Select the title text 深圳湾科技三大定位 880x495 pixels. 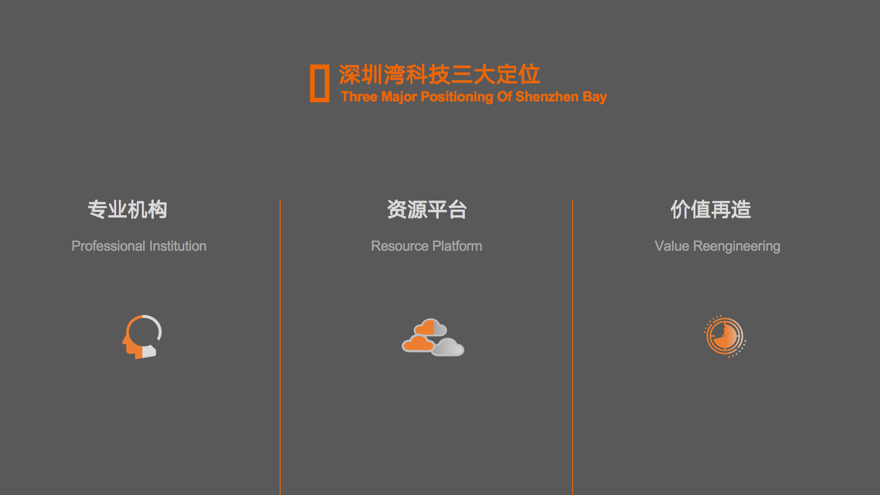click(439, 75)
